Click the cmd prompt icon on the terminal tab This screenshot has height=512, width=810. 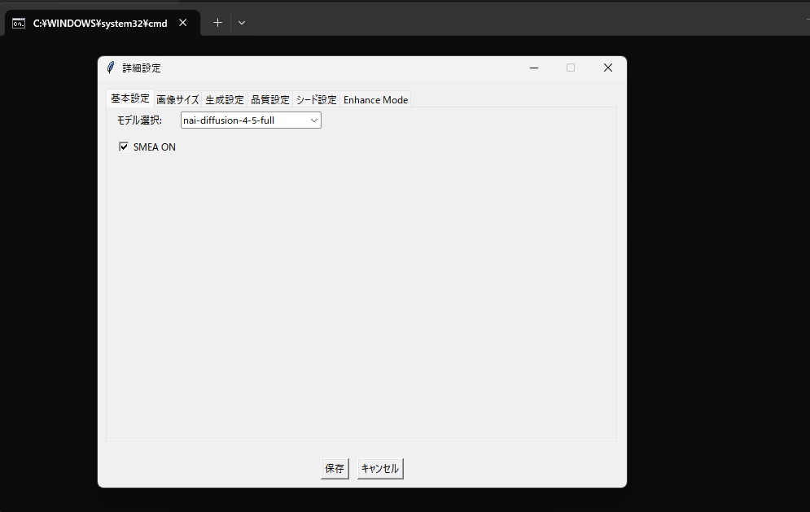[17, 23]
